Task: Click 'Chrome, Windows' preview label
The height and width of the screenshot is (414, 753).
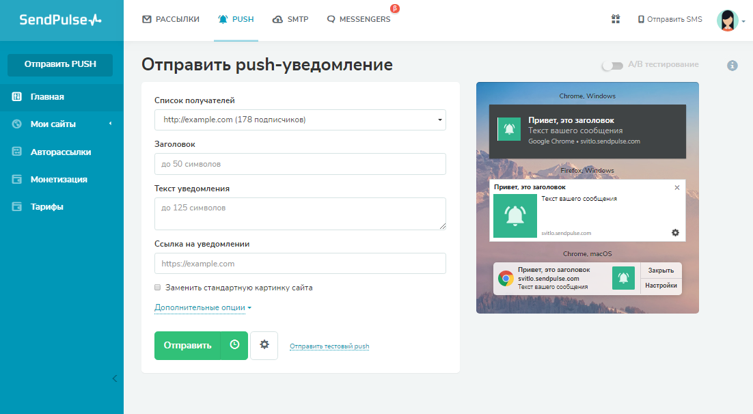Action: (588, 96)
